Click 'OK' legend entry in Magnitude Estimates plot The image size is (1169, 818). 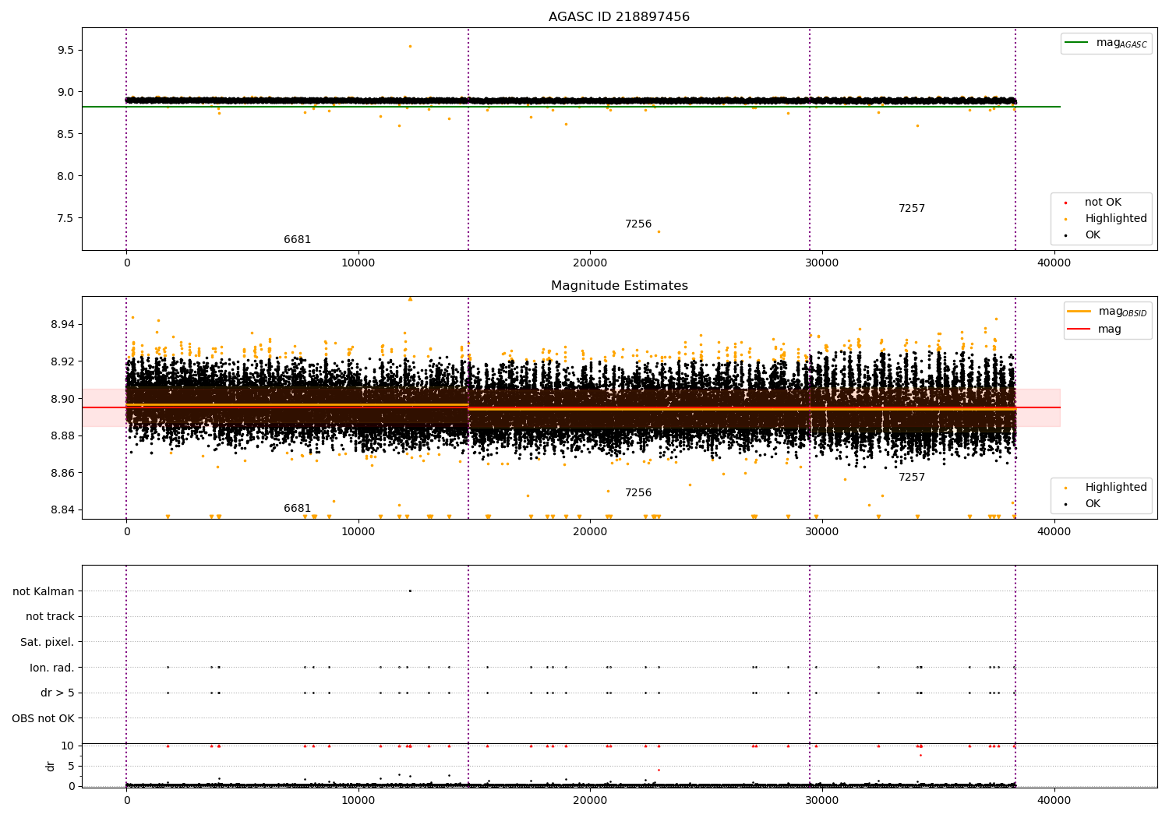(1083, 504)
